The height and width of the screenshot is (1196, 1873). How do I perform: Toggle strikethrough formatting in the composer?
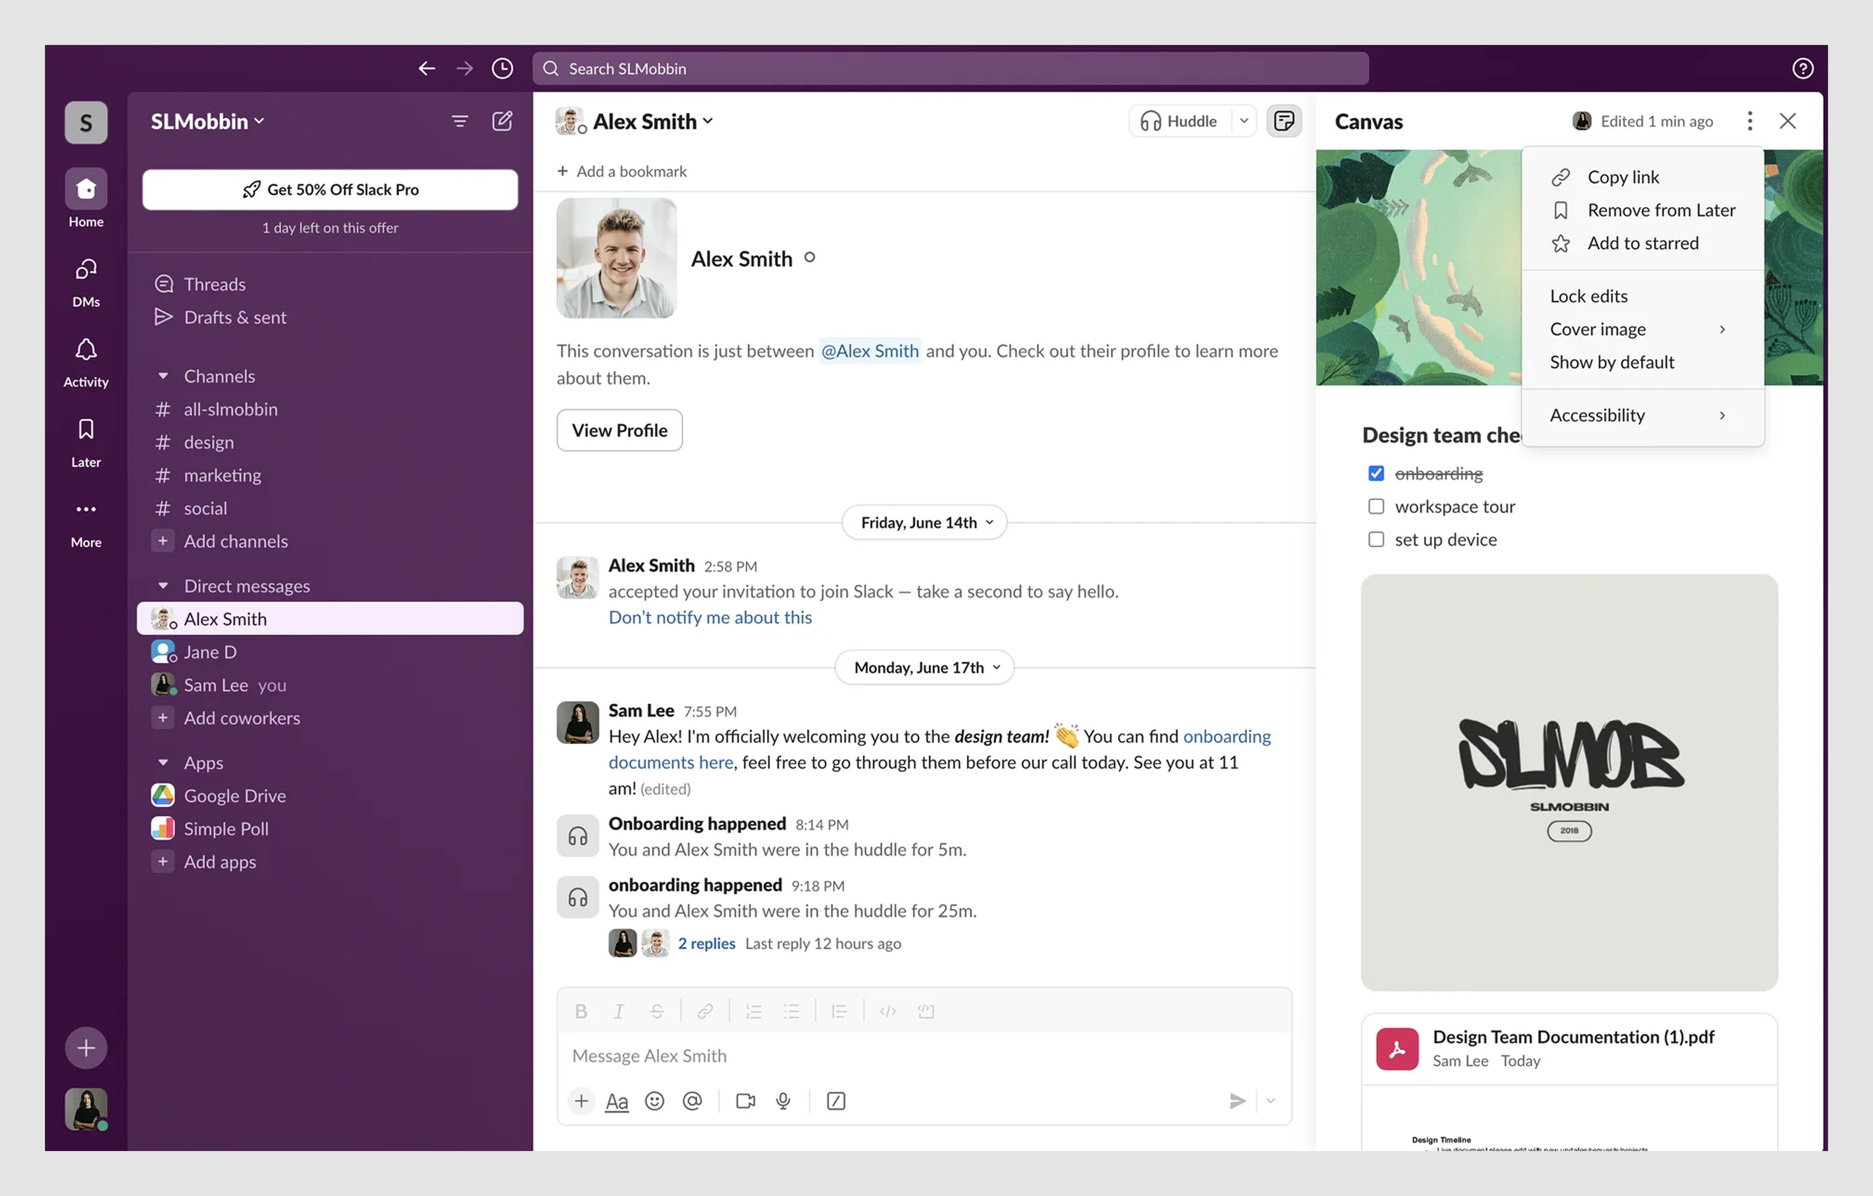(656, 1011)
